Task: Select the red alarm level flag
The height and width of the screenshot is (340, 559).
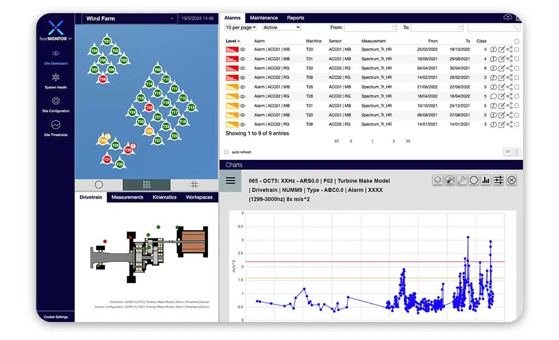Action: pyautogui.click(x=231, y=49)
